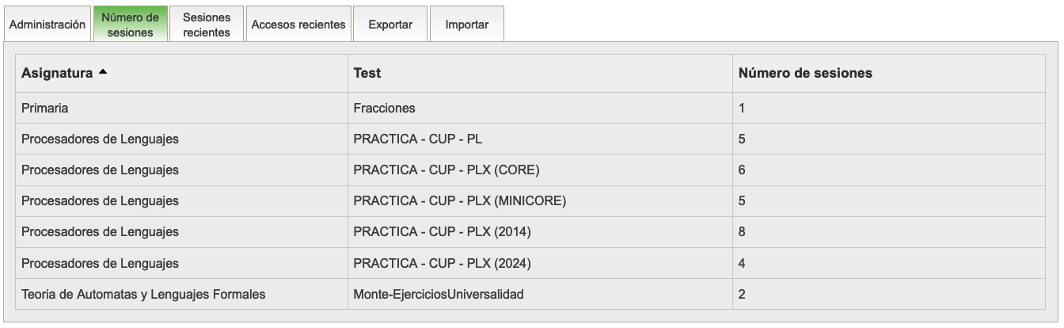Click Teoria de Automatas y Lenguajes Formales
Screen dimensions: 1064x328
click(143, 294)
